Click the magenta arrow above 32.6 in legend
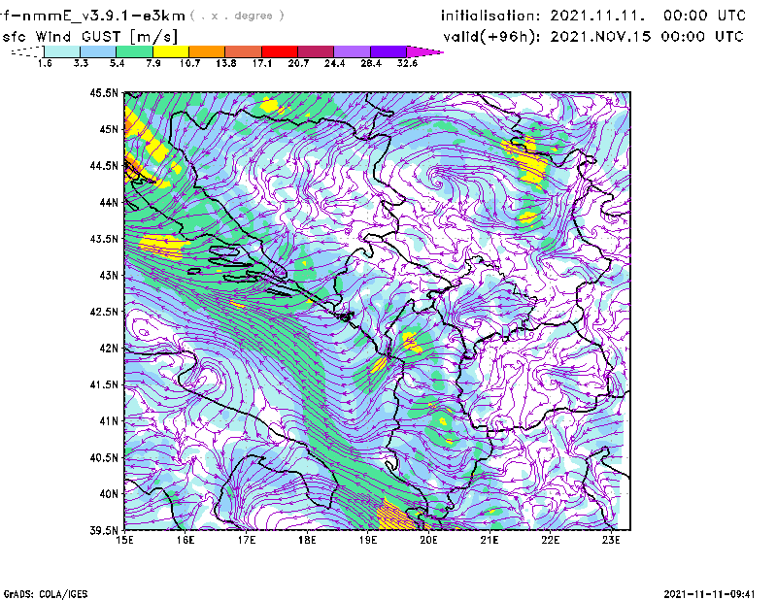Image resolution: width=777 pixels, height=600 pixels. [x=424, y=51]
